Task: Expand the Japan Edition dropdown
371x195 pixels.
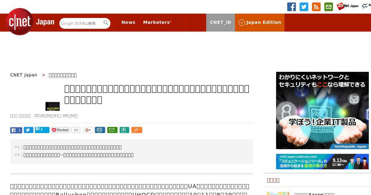Action: point(260,22)
